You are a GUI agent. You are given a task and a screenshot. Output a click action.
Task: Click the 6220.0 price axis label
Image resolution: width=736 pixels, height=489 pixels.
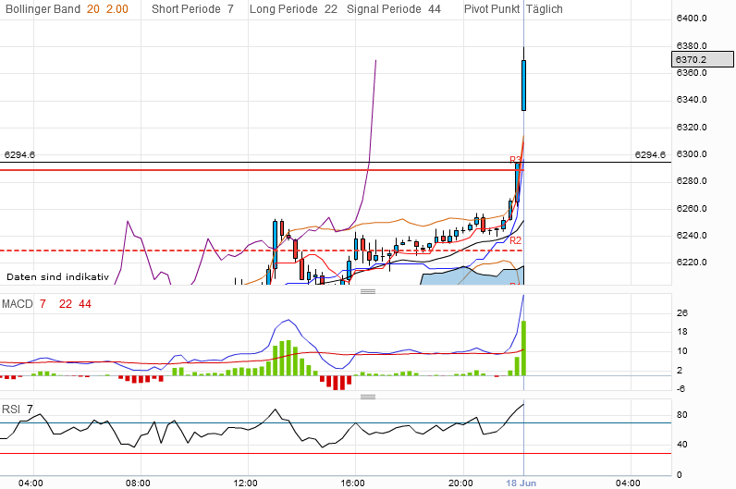click(x=692, y=263)
